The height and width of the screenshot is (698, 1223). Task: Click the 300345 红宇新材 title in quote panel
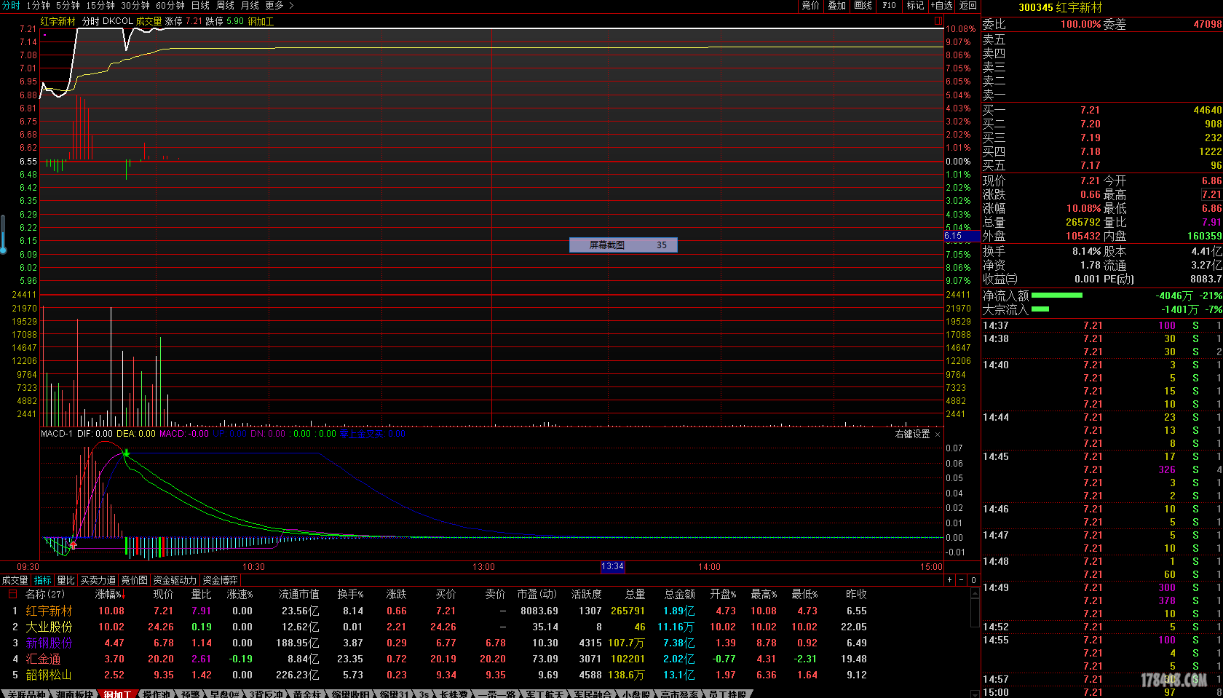pos(1061,7)
